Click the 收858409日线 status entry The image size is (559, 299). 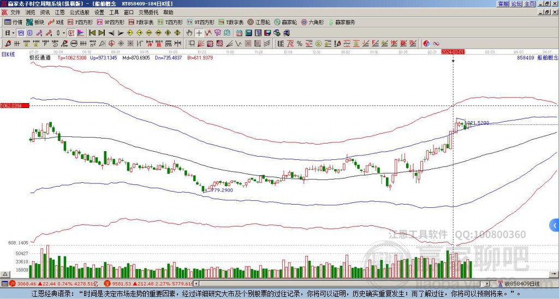(x=519, y=284)
